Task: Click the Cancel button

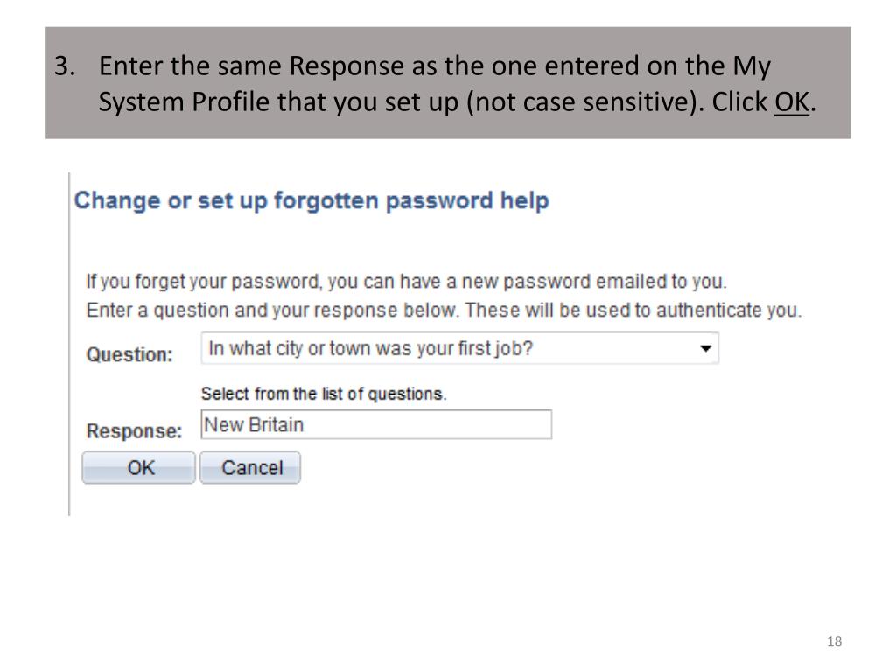Action: tap(250, 468)
